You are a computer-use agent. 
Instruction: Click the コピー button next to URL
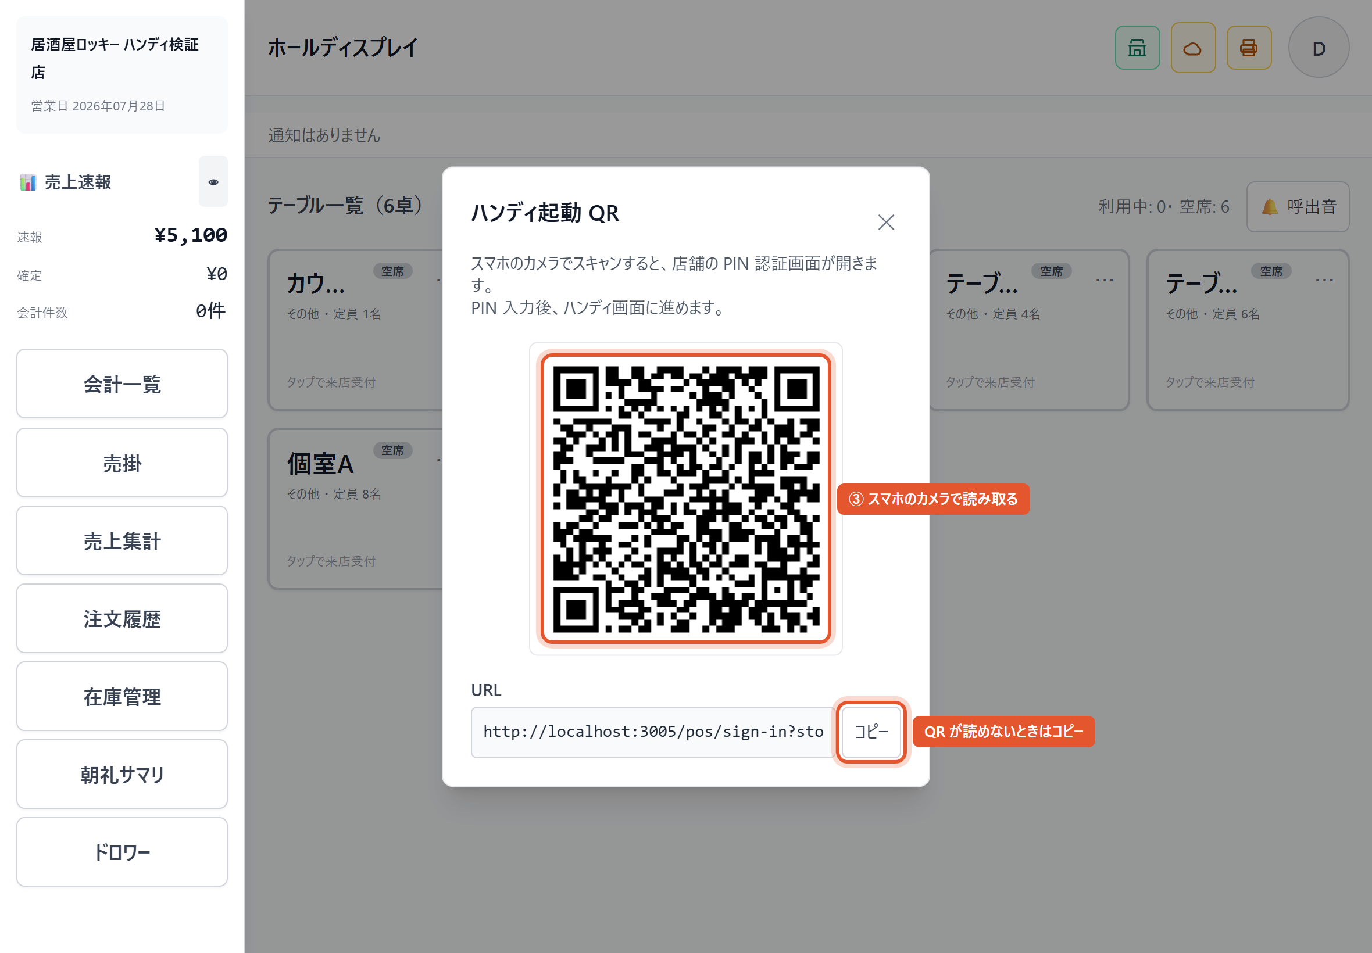[x=871, y=732]
